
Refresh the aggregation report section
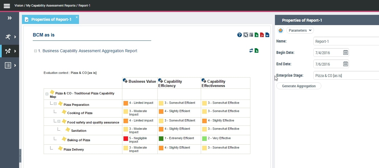(251, 50)
